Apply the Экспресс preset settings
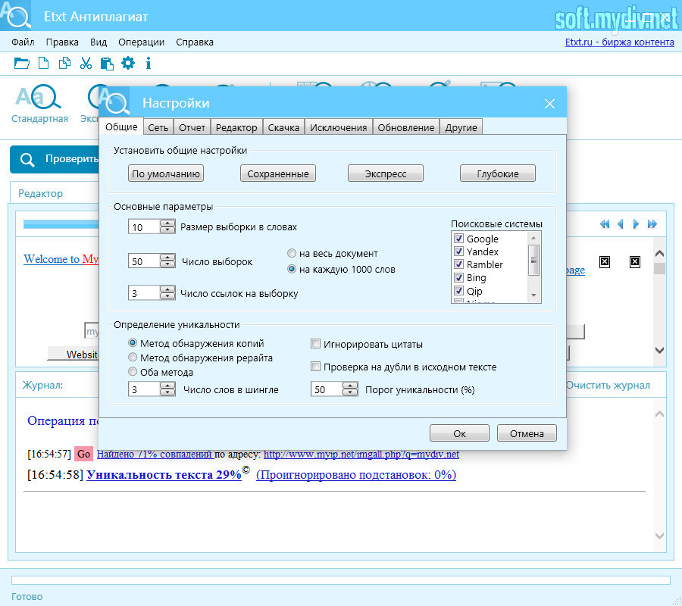The height and width of the screenshot is (606, 682). [x=385, y=173]
